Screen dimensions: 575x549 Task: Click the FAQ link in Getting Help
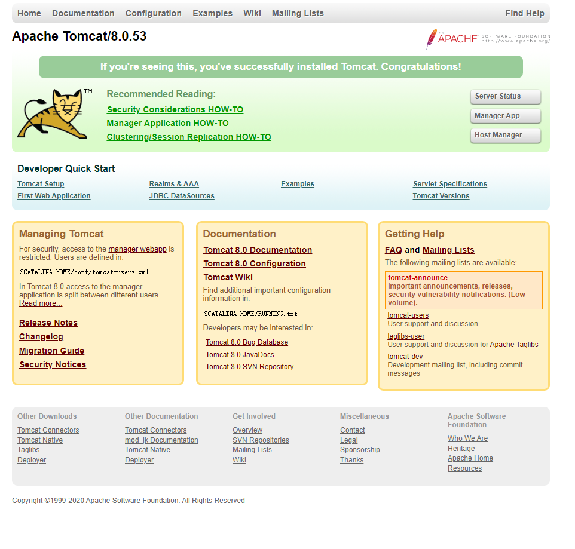tap(393, 250)
